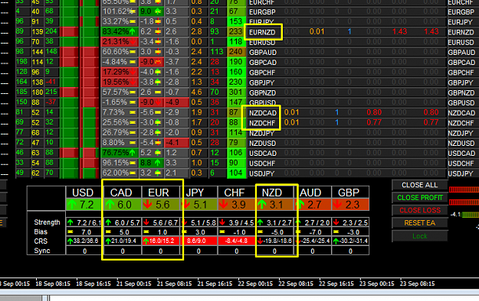This screenshot has height=301, width=479.
Task: Click the USDJPY pair name beside 104
Action: [262, 173]
